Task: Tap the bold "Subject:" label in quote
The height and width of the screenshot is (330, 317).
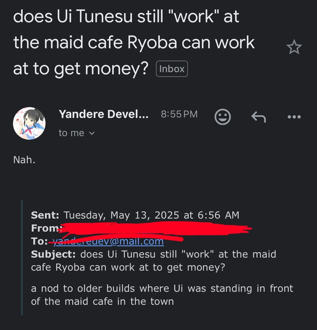Action: tap(53, 254)
